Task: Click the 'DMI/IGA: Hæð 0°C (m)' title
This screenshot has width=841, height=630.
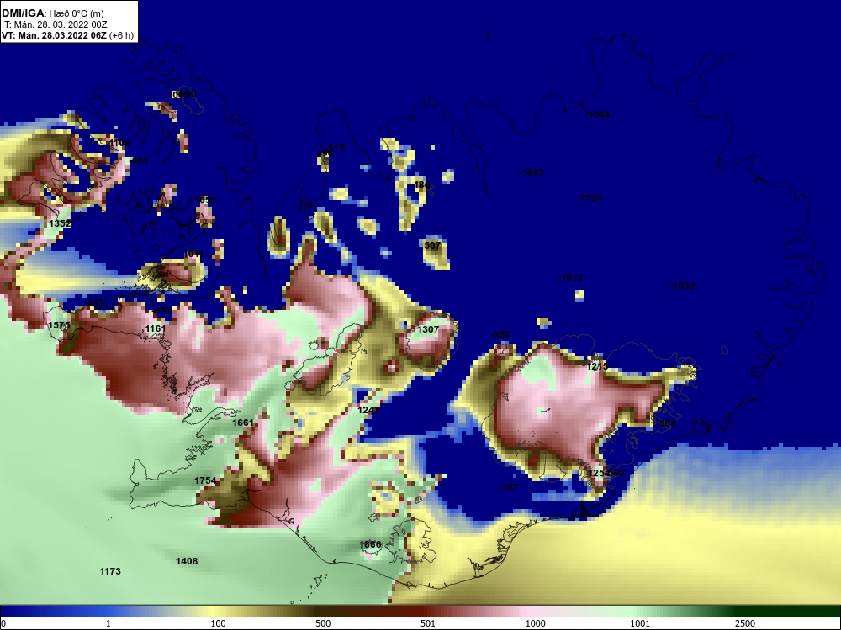Action: [x=52, y=13]
